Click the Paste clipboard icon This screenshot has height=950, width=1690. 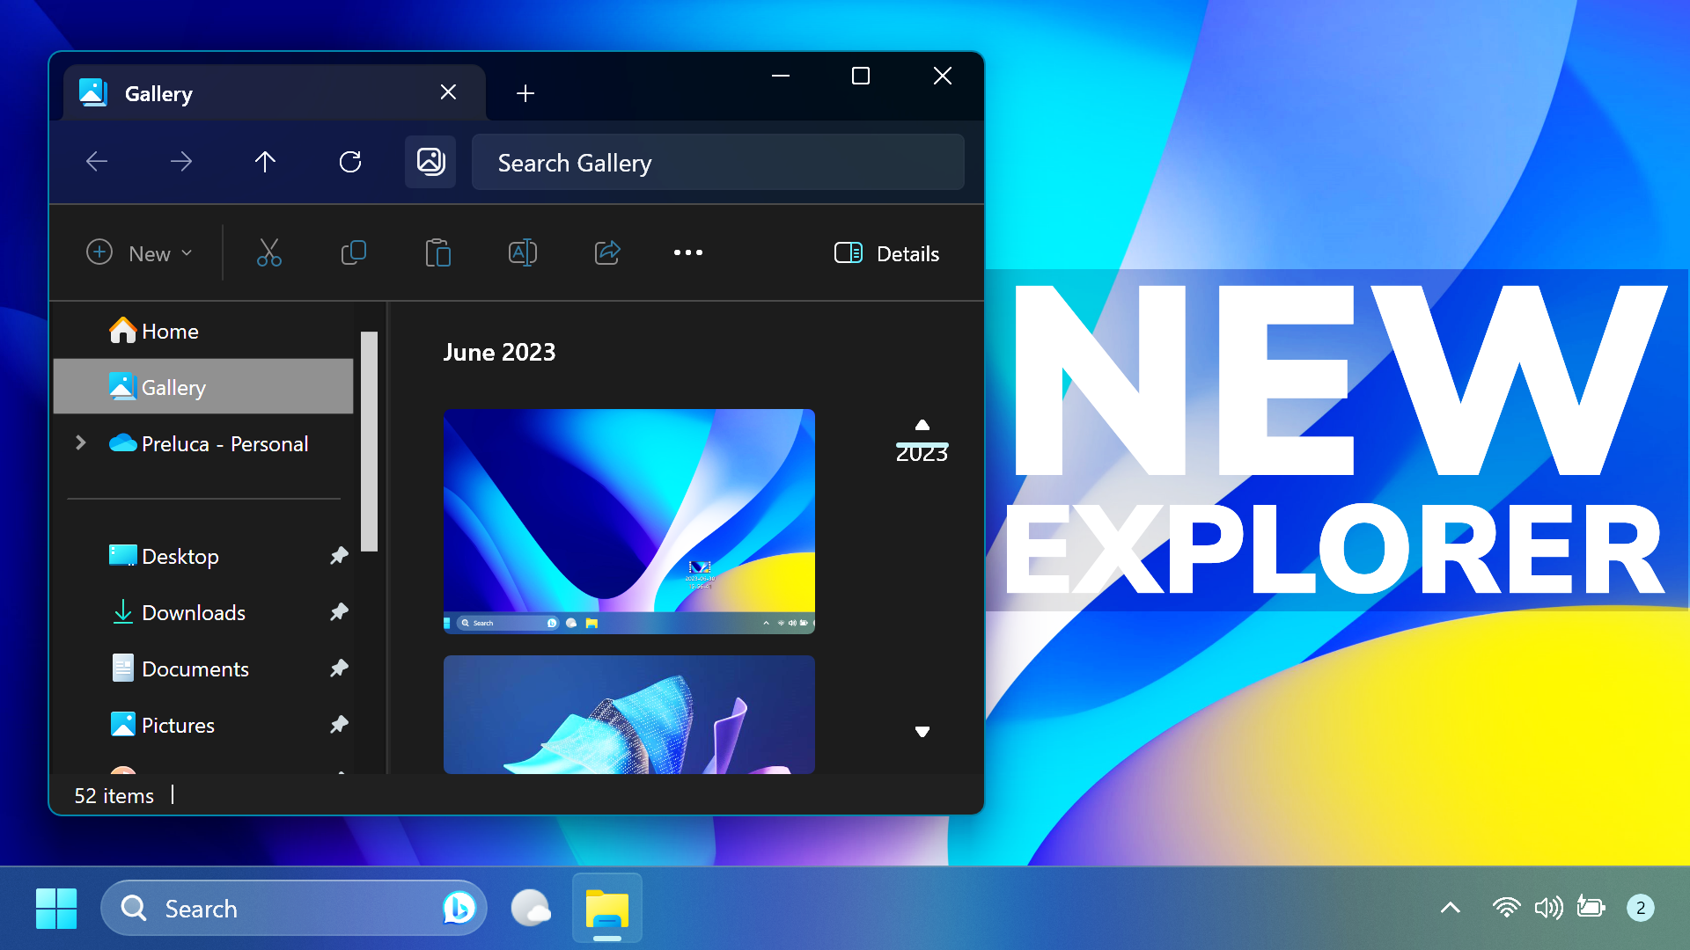coord(437,253)
